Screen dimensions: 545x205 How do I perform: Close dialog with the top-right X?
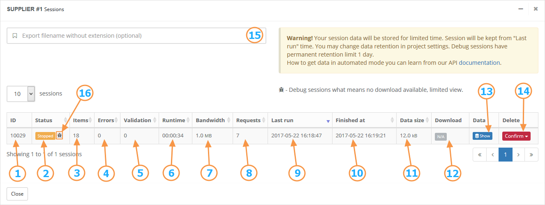pyautogui.click(x=536, y=9)
